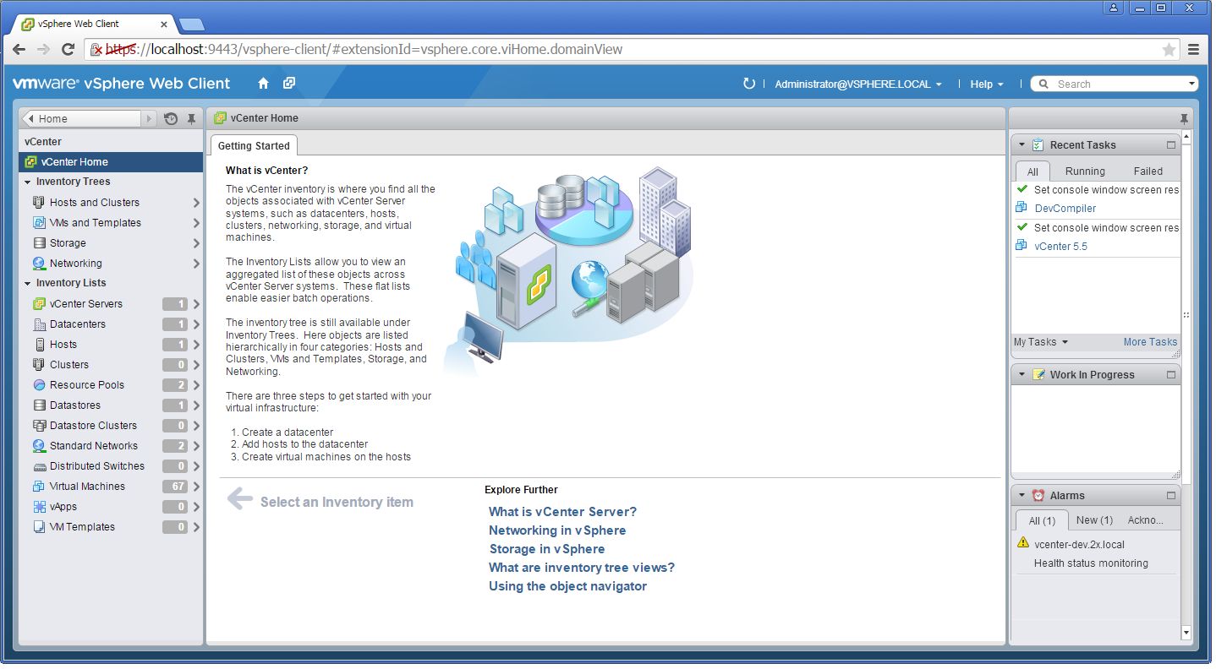This screenshot has width=1216, height=669.
Task: Switch to Failed tasks tab
Action: click(1148, 171)
